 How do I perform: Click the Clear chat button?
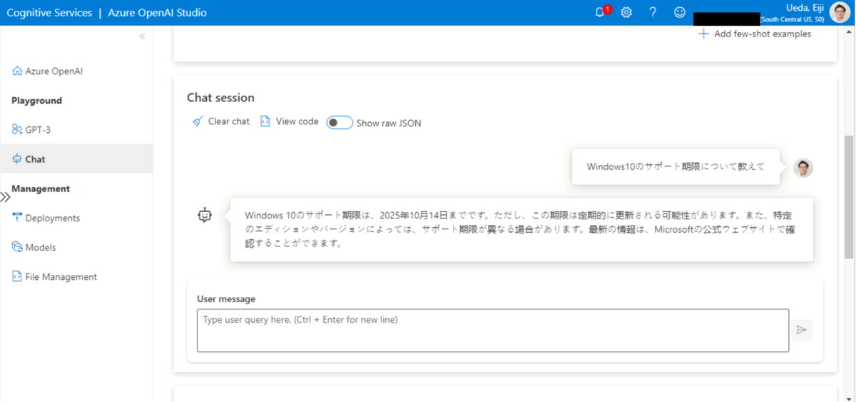tap(221, 121)
